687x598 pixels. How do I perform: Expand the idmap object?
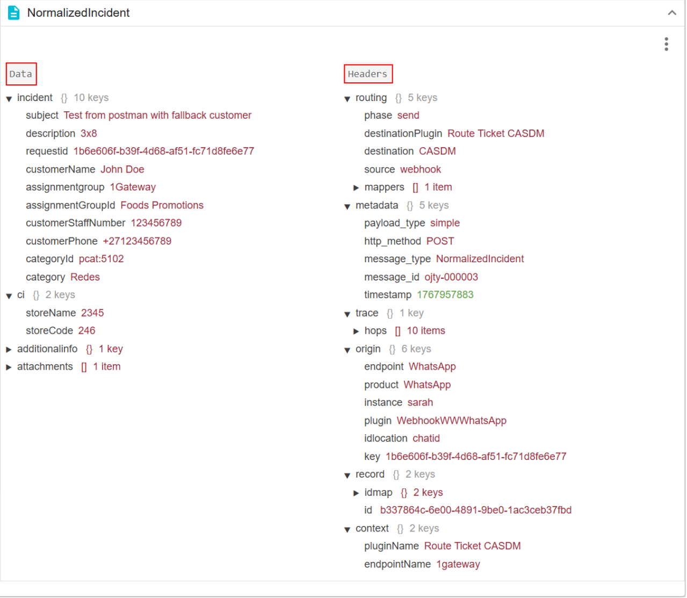pos(356,493)
